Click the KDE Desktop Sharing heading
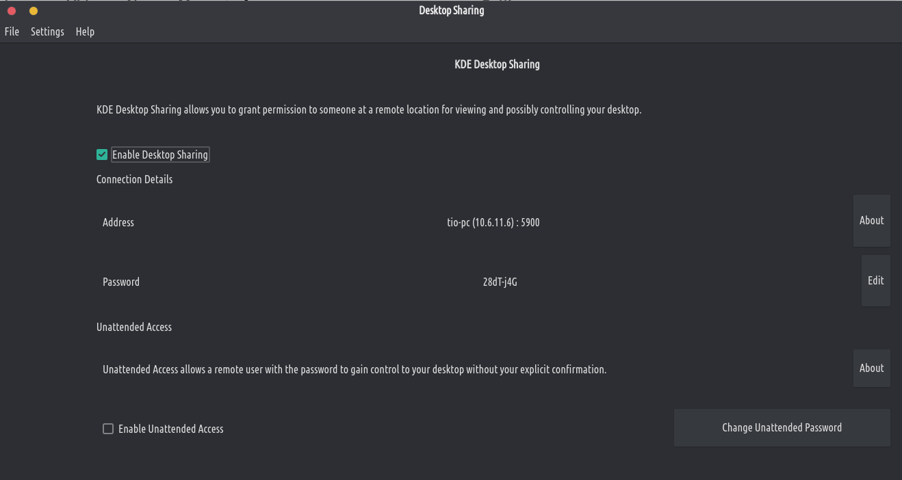 pyautogui.click(x=497, y=64)
